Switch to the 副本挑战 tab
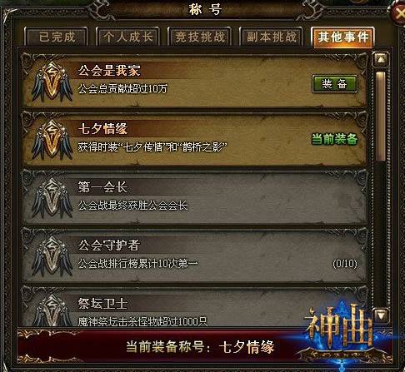Viewport: 405px width, 372px height. (271, 37)
